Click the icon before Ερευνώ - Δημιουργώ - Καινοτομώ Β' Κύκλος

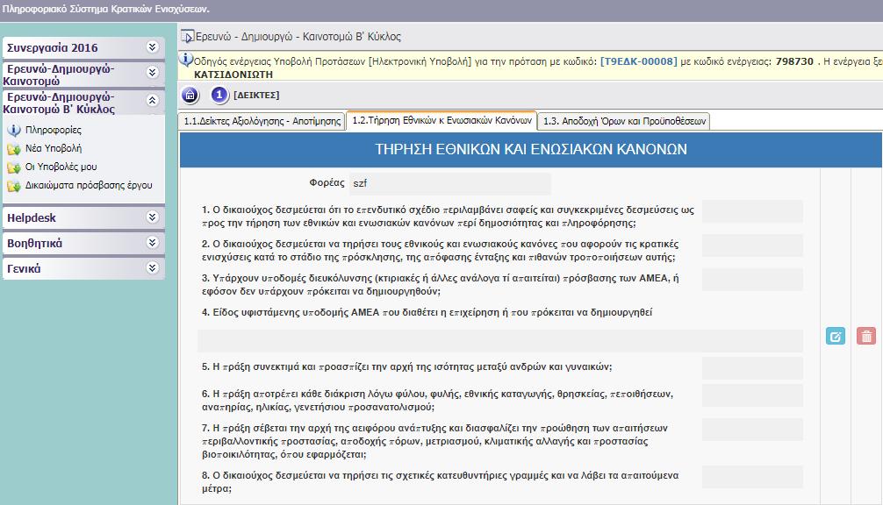pos(188,37)
